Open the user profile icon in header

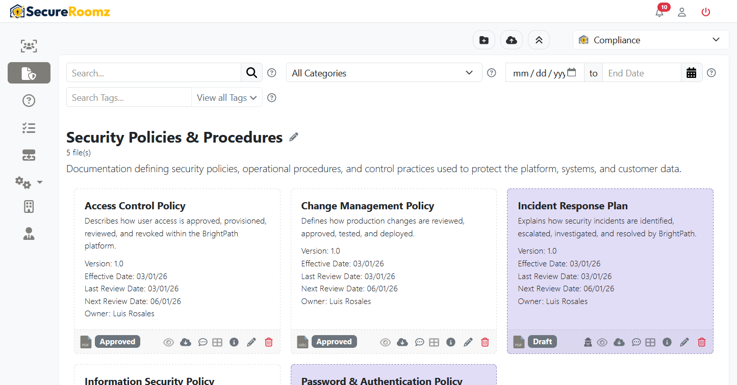tap(682, 12)
